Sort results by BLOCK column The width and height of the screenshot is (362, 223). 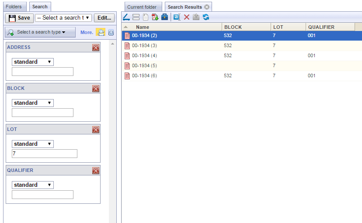pyautogui.click(x=246, y=27)
